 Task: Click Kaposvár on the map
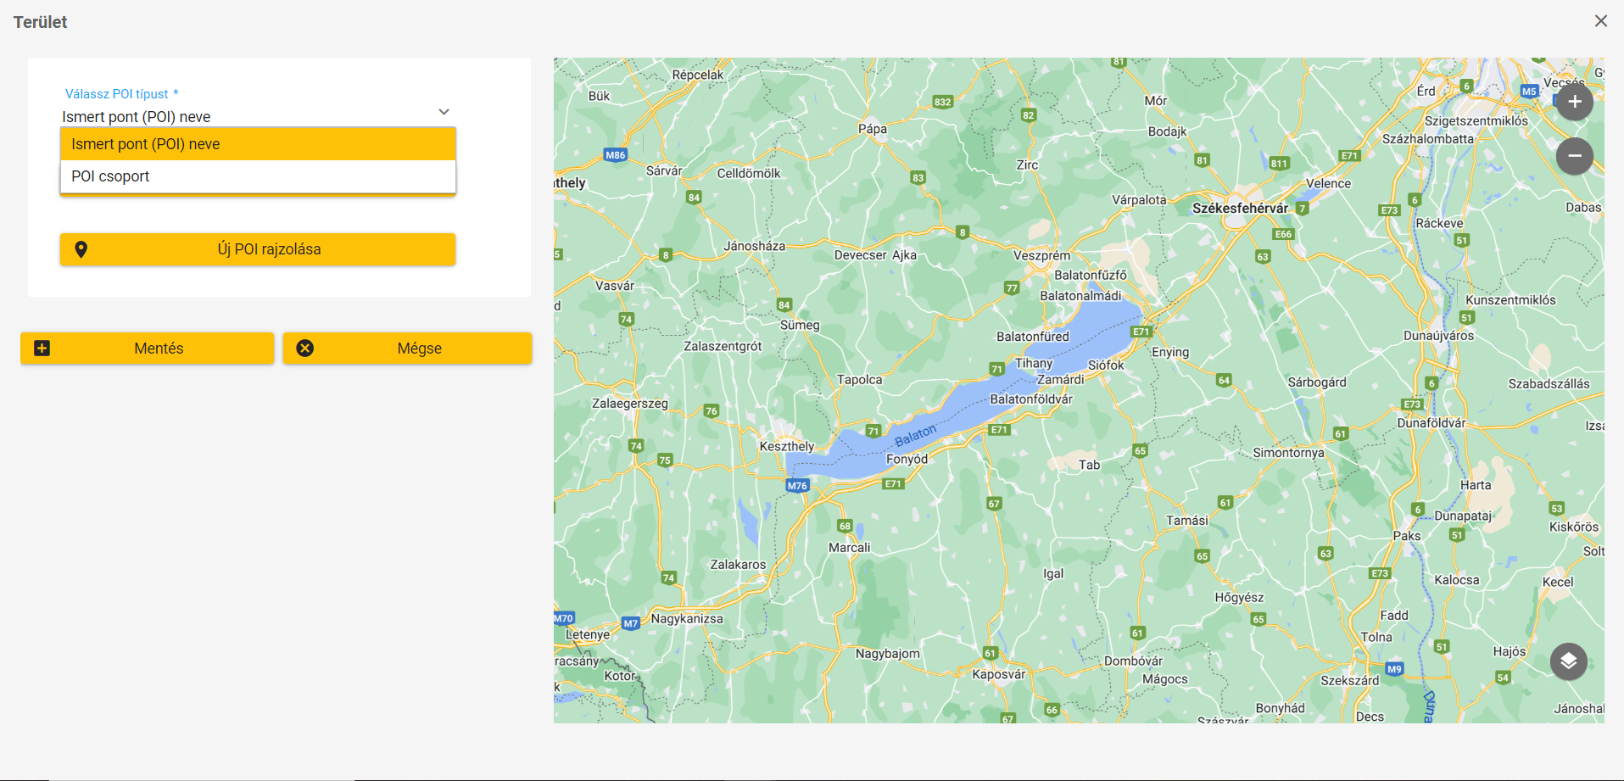point(998,675)
